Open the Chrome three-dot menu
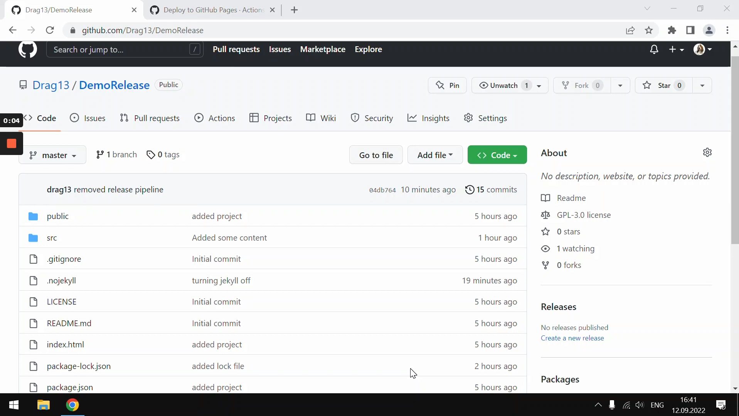 [727, 30]
